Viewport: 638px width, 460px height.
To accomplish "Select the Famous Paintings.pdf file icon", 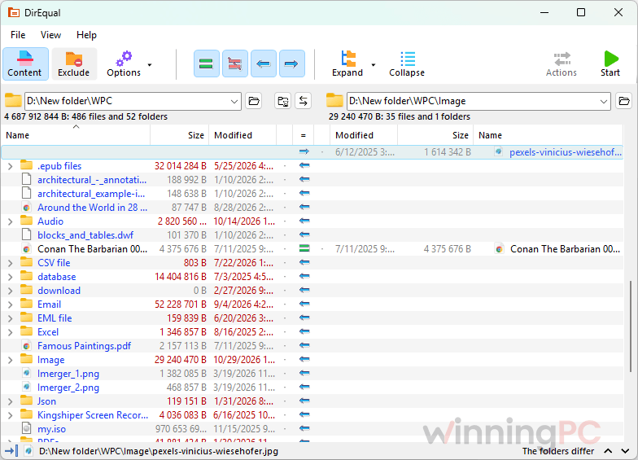I will [x=26, y=346].
